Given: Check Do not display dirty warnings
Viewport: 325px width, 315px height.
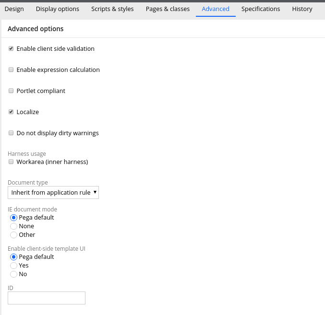Looking at the screenshot, I should point(11,133).
